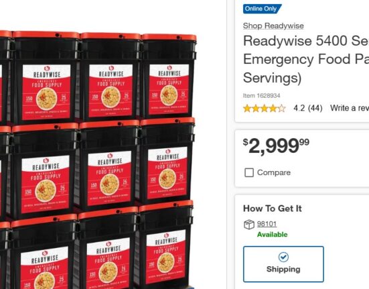Click the Compare label text
This screenshot has width=369, height=289.
(274, 172)
